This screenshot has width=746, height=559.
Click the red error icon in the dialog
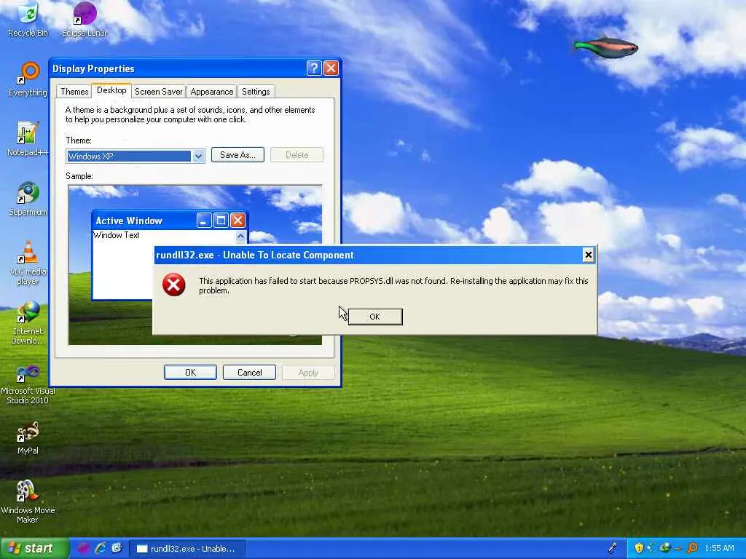[173, 285]
